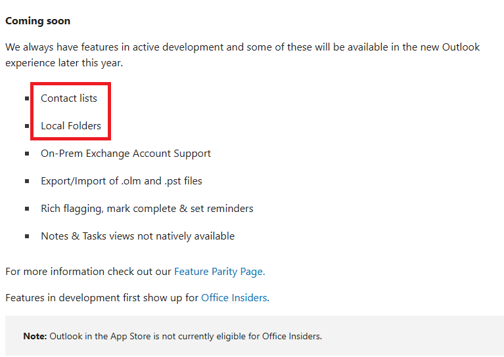Image resolution: width=504 pixels, height=357 pixels.
Task: Click the 'Coming soon' heading
Action: coord(38,21)
